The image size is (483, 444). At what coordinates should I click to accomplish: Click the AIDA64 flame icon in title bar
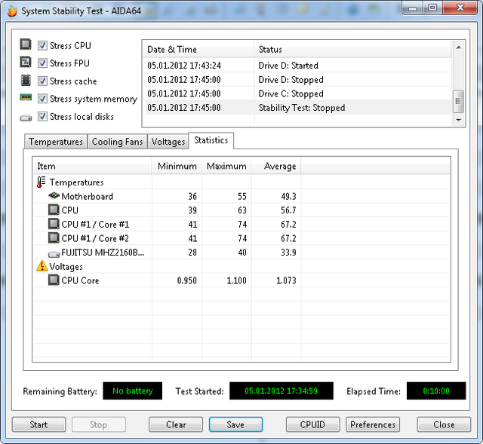[11, 10]
